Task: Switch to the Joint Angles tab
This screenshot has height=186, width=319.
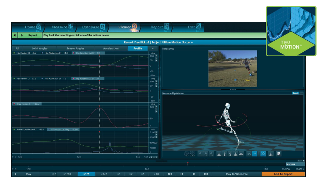Action: pyautogui.click(x=39, y=48)
